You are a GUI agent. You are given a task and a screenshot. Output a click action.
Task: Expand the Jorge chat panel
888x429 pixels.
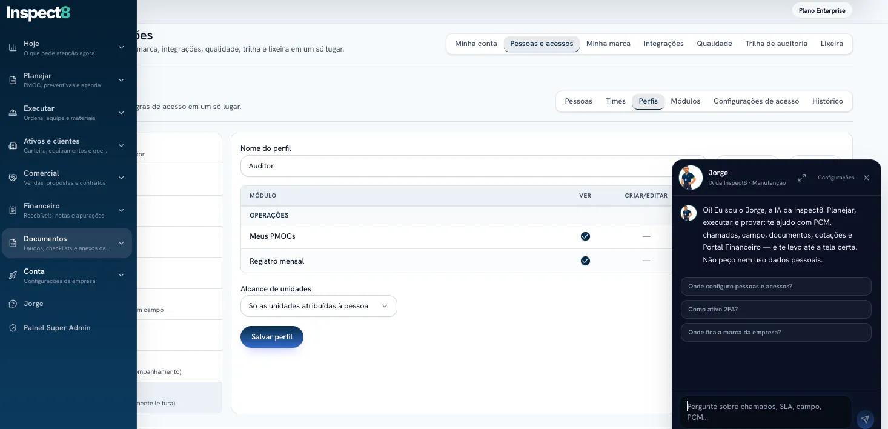[802, 178]
